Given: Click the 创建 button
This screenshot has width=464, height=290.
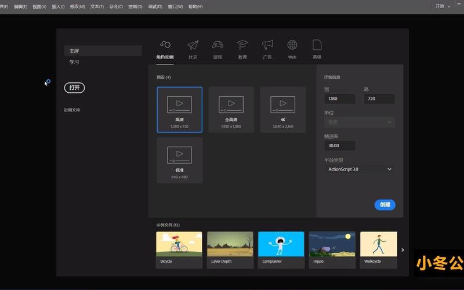Looking at the screenshot, I should point(385,205).
